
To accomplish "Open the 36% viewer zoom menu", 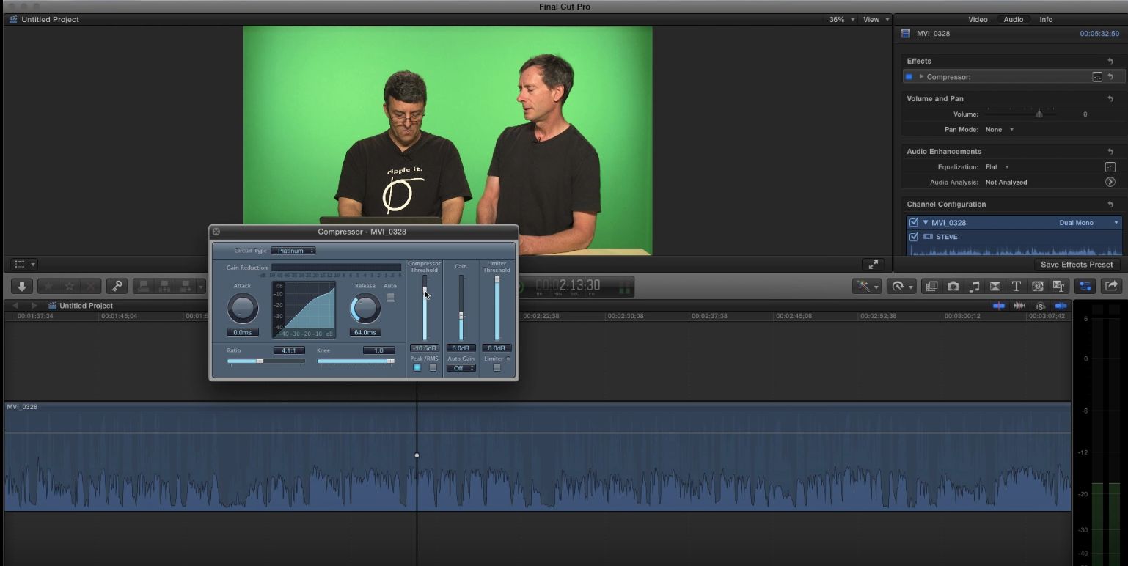I will [x=841, y=20].
